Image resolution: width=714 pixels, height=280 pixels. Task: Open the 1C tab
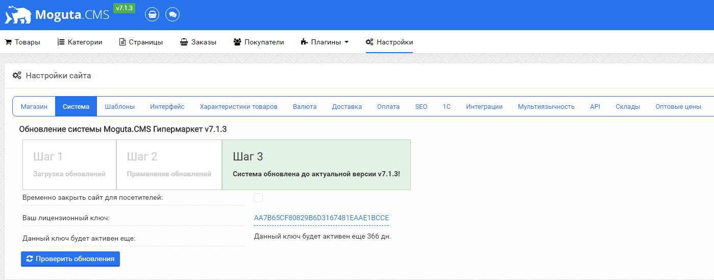click(447, 106)
